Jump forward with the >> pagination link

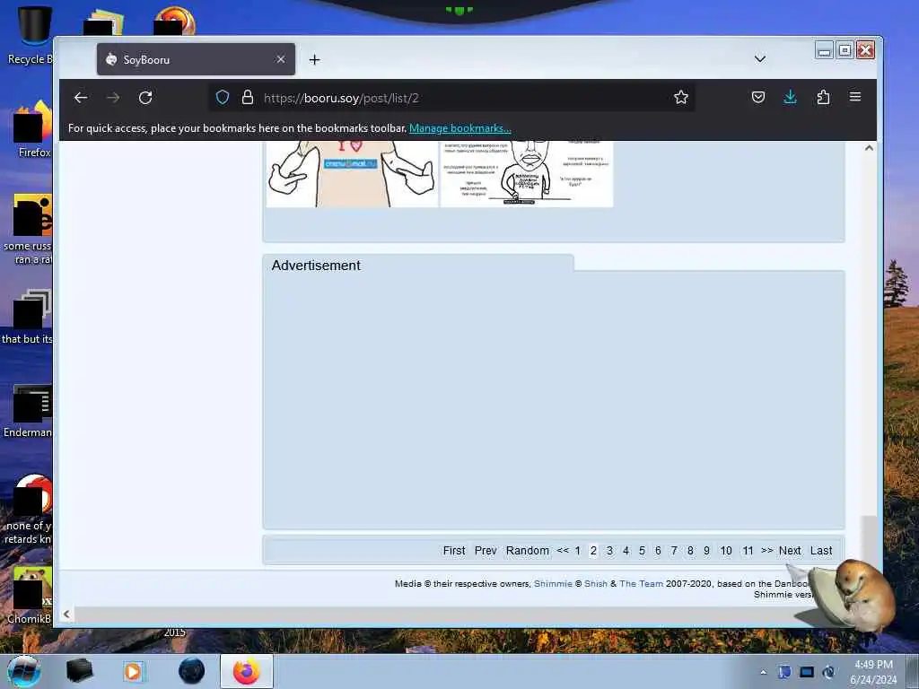click(766, 551)
